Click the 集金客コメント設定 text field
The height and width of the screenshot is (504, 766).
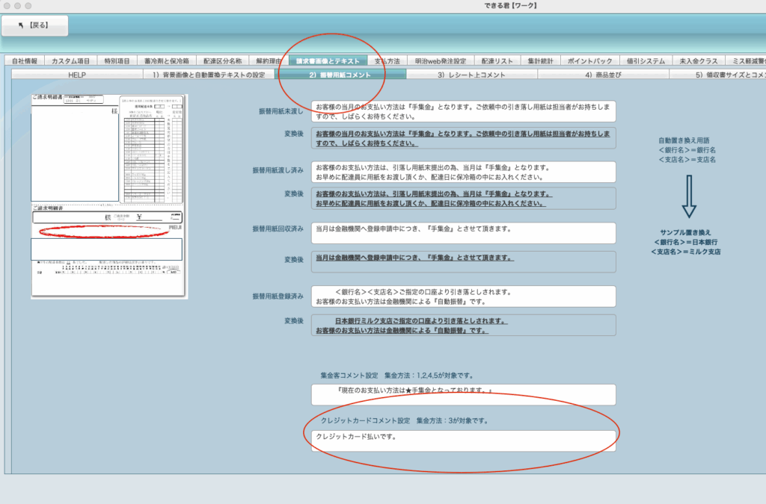pos(464,395)
